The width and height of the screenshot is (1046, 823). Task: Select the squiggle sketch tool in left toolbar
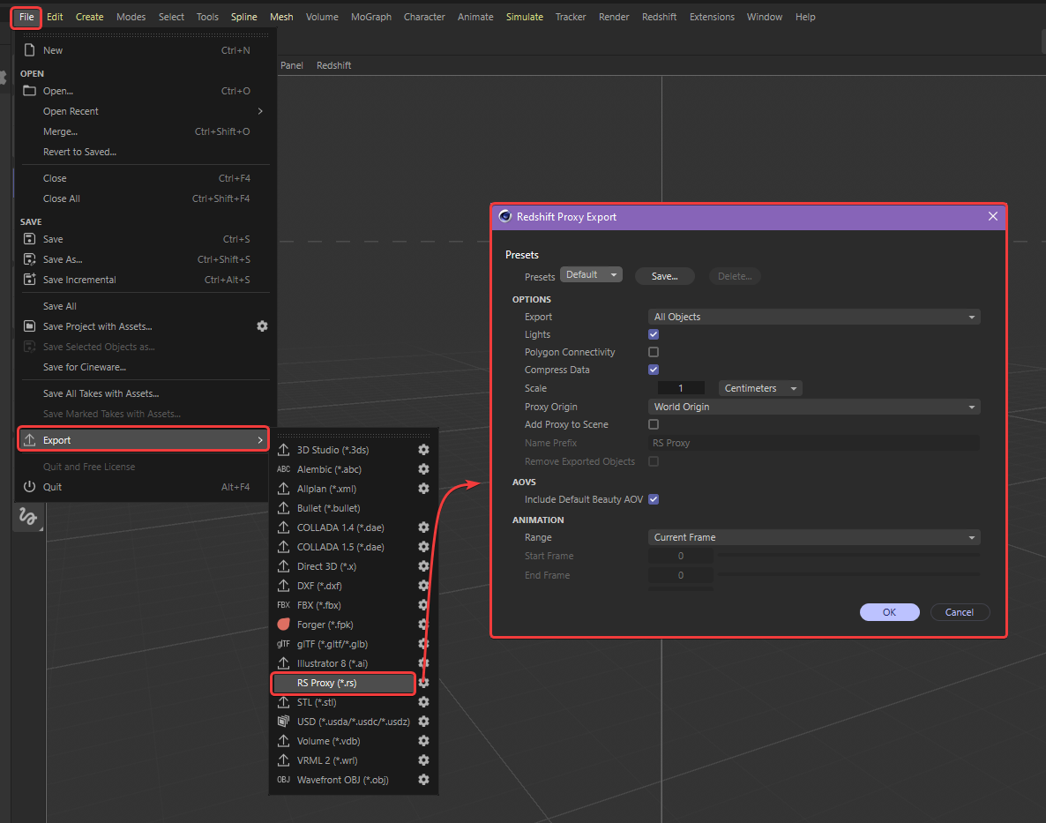point(28,517)
